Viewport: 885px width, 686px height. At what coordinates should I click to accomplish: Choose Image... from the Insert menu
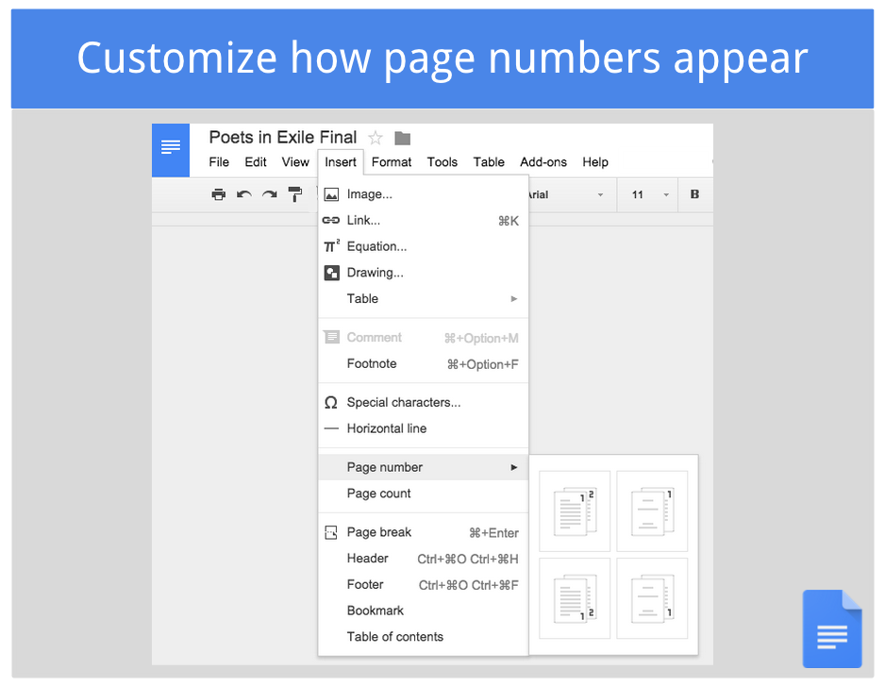(369, 194)
